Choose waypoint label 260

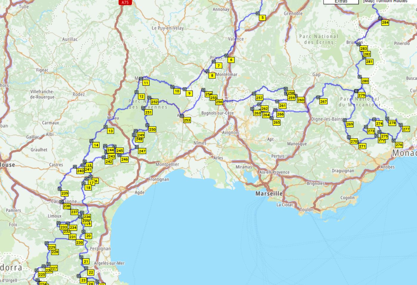coord(301,100)
